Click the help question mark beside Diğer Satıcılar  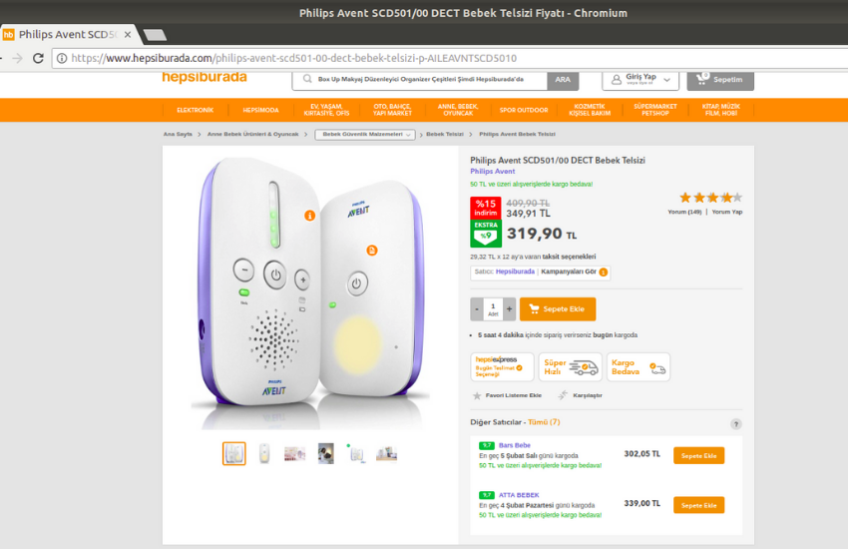(x=736, y=423)
